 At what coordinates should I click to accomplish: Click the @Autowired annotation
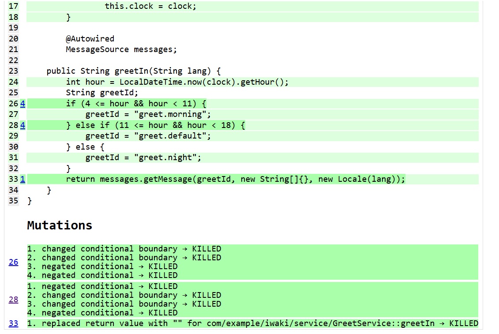pyautogui.click(x=90, y=39)
